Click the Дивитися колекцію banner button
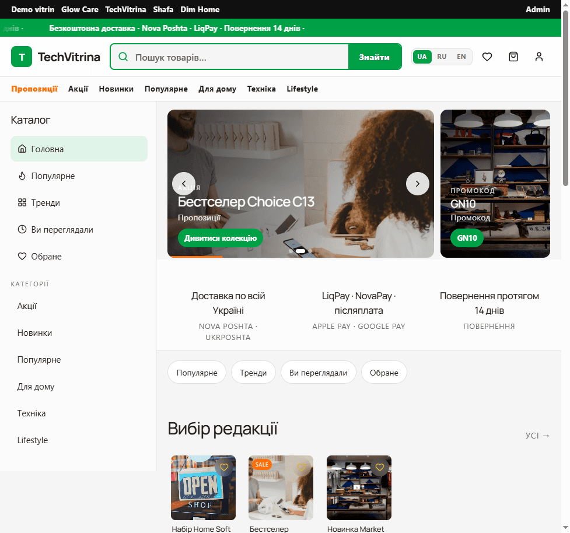This screenshot has width=570, height=533. pyautogui.click(x=221, y=238)
